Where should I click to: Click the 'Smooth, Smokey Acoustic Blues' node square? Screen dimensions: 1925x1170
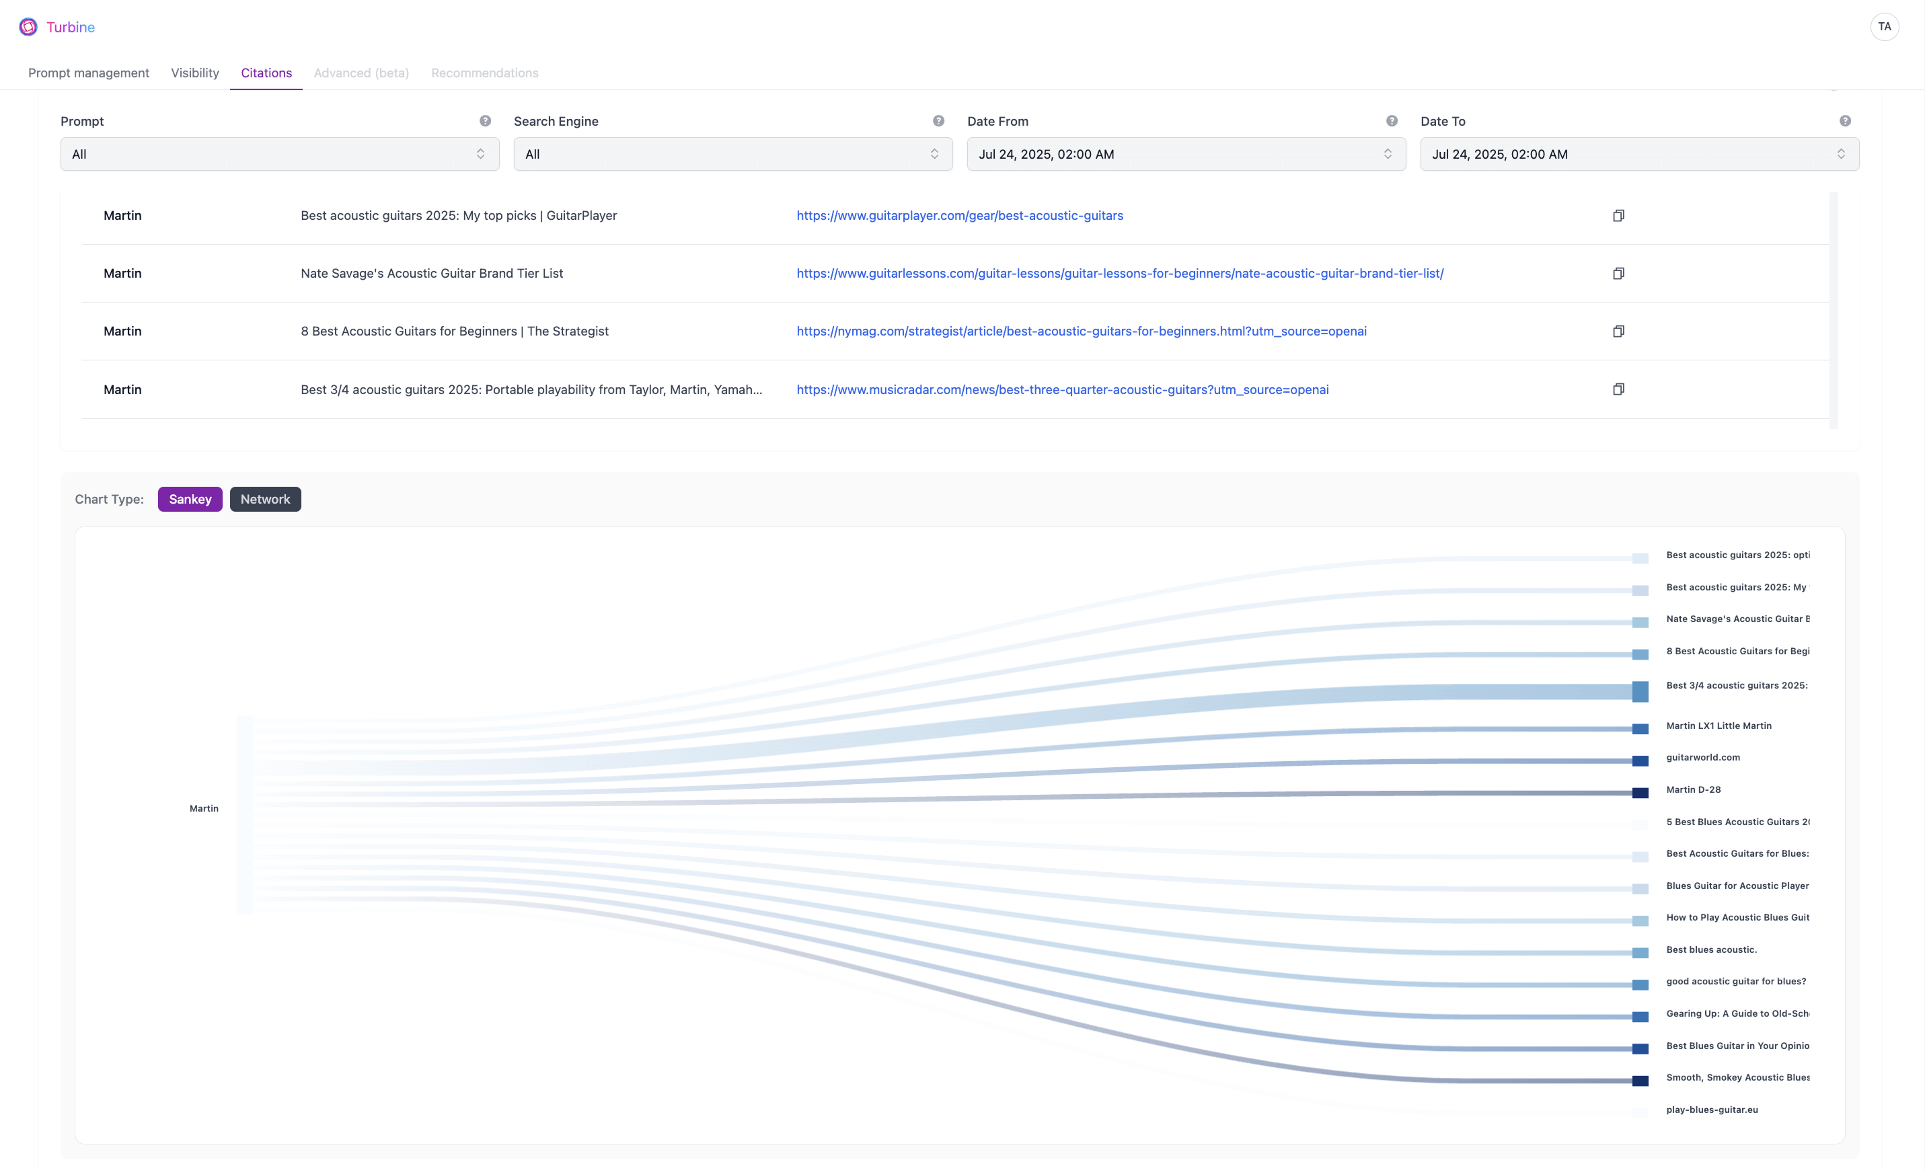(x=1640, y=1081)
